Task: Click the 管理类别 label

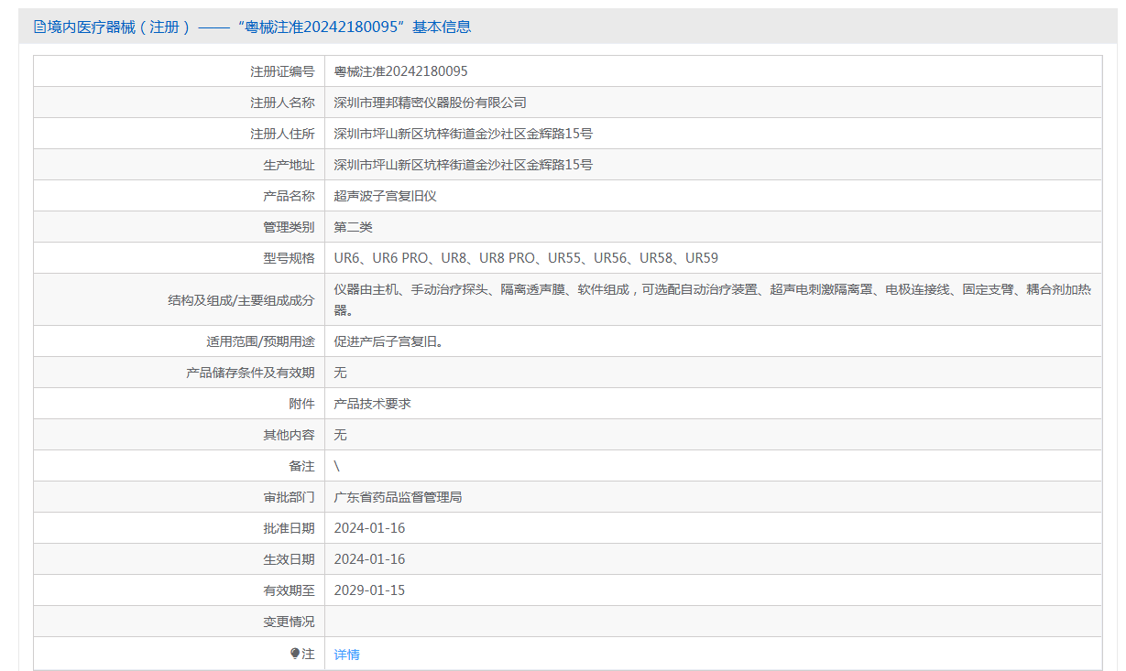Action: click(289, 227)
